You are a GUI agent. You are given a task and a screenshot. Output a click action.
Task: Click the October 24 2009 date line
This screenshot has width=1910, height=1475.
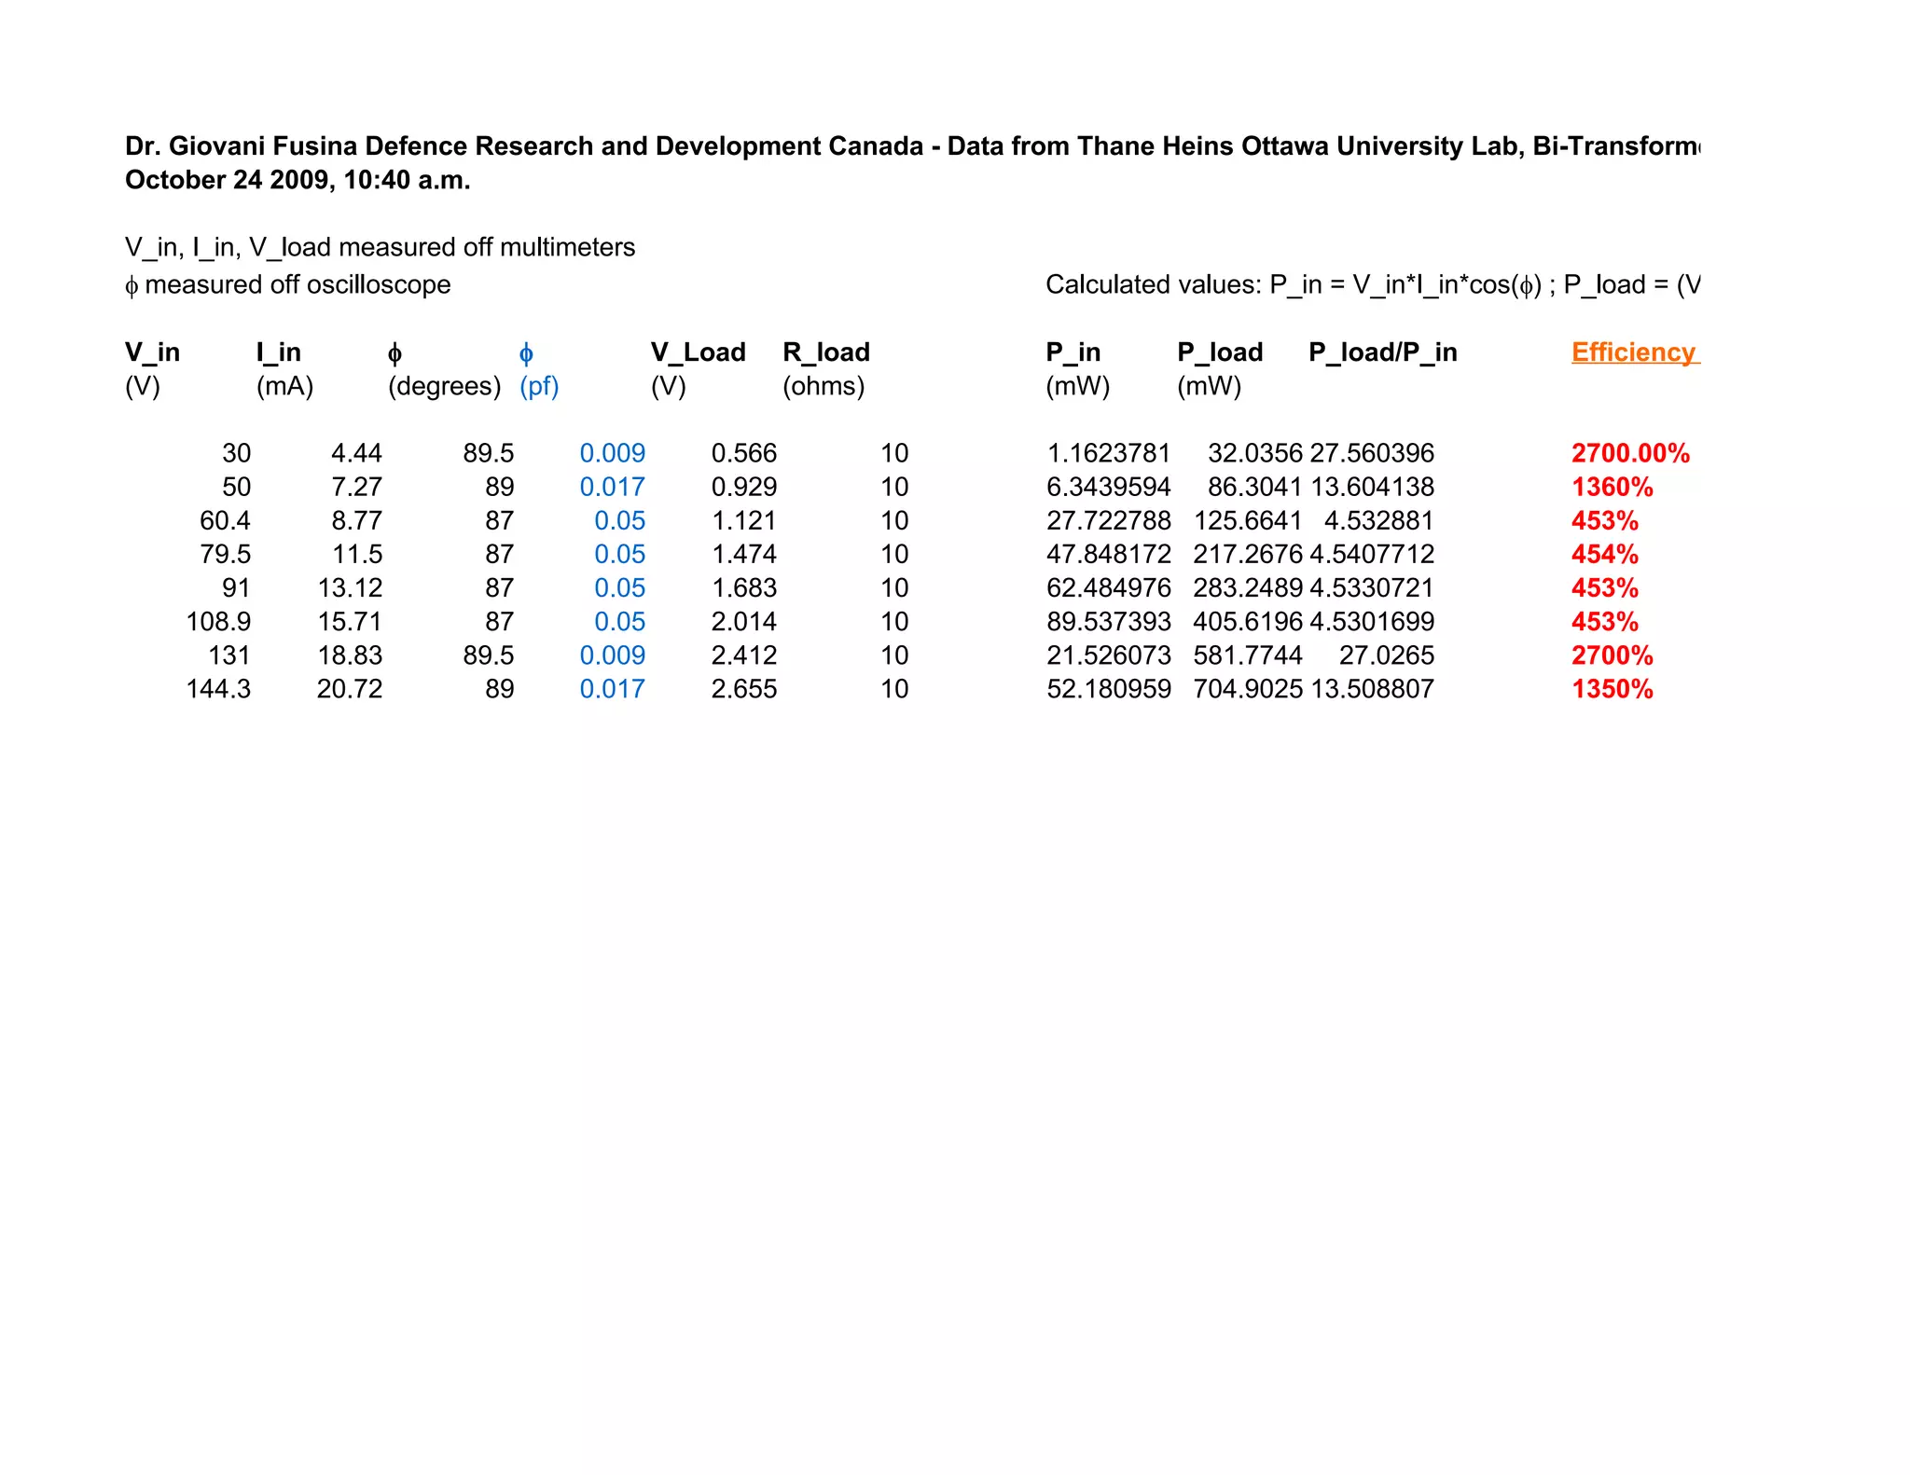298,180
